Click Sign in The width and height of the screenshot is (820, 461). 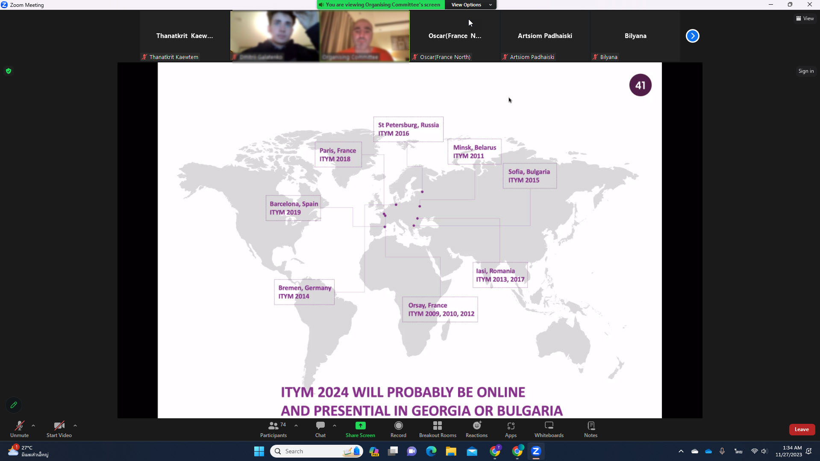pos(805,71)
